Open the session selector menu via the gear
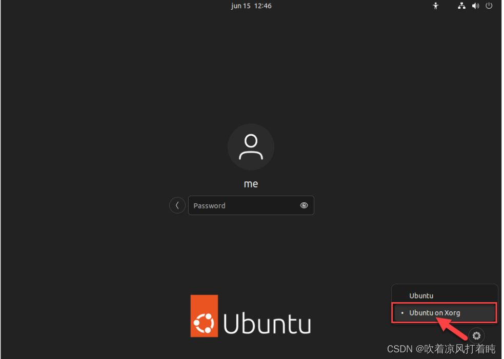The image size is (504, 359). [x=476, y=335]
